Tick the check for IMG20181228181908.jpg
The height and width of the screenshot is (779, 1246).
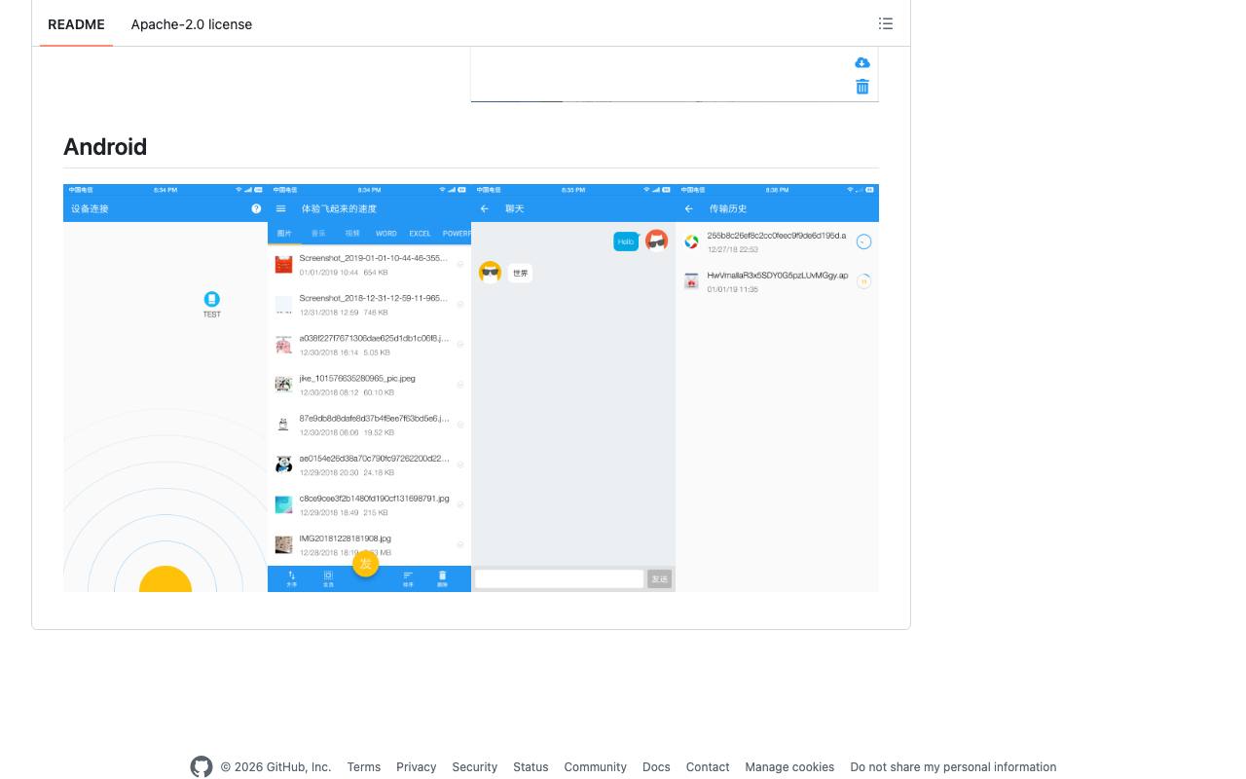pyautogui.click(x=460, y=544)
